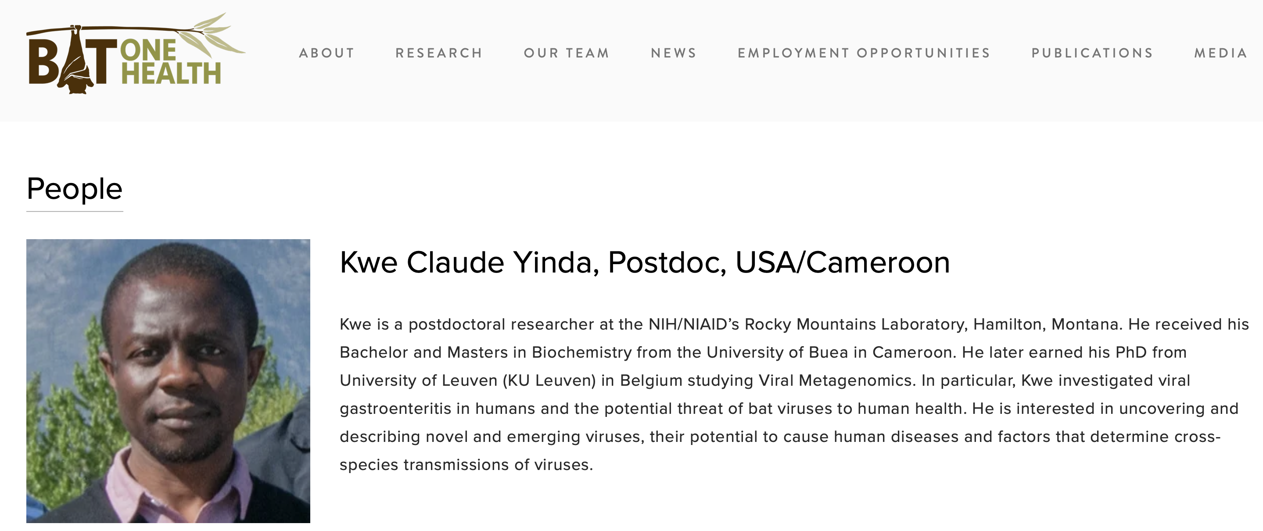Go to the Research page
Image resolution: width=1263 pixels, height=531 pixels.
[439, 53]
